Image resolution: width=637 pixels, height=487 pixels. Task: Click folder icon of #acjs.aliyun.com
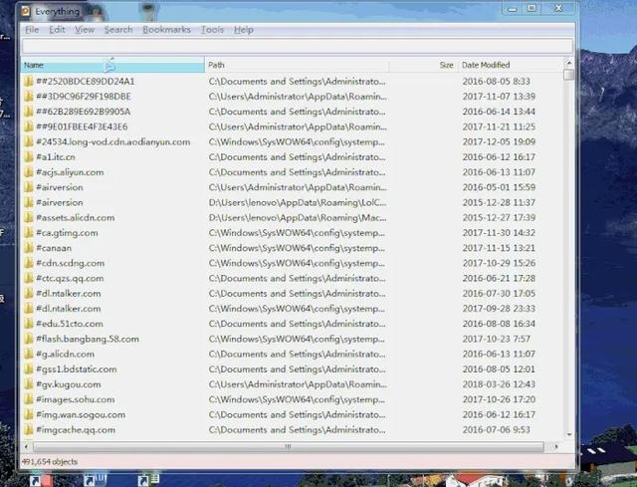pos(28,172)
